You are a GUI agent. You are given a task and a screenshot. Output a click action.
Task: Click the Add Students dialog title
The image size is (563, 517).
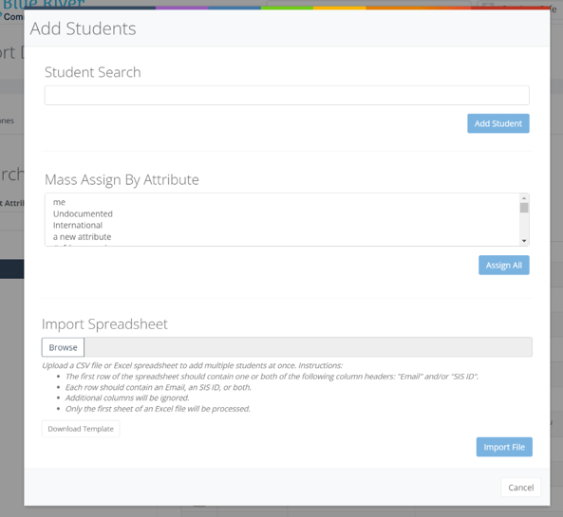(x=83, y=28)
